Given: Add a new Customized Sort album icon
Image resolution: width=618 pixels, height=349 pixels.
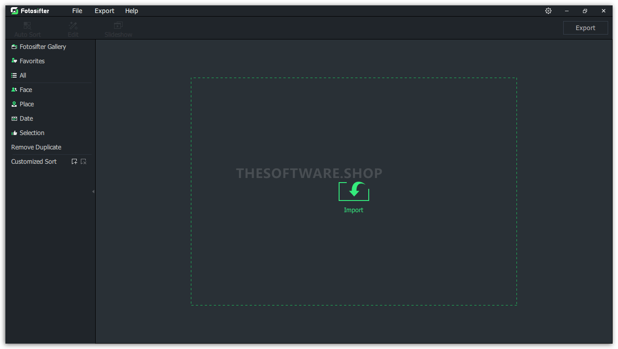Looking at the screenshot, I should (74, 161).
